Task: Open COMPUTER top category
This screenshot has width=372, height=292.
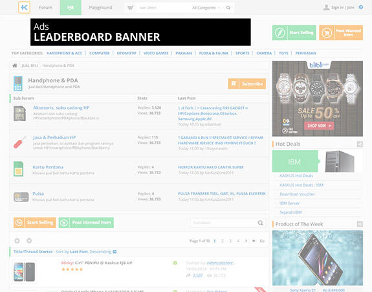Action: (x=100, y=53)
